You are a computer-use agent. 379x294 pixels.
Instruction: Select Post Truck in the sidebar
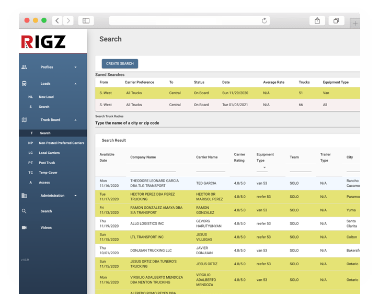[47, 163]
